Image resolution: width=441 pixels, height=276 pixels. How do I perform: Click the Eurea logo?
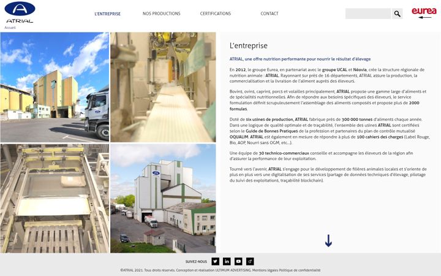pos(424,12)
